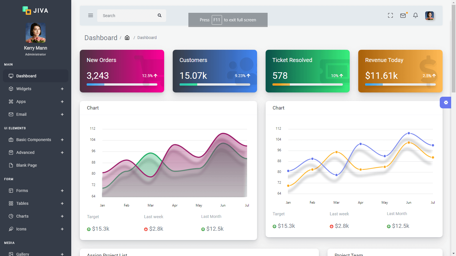Click the Advanced icon in sidebar
The image size is (456, 256).
click(x=11, y=152)
